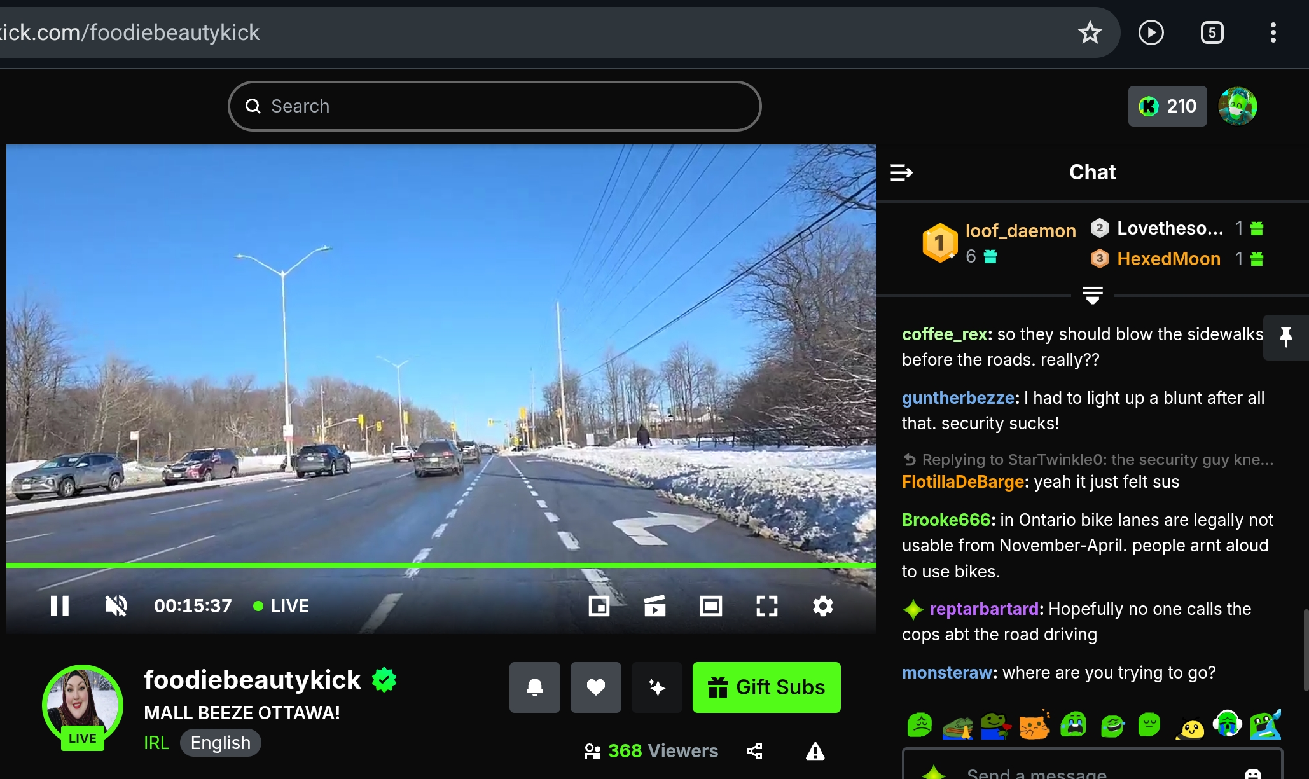Expand the gift leaderboard
Image resolution: width=1309 pixels, height=779 pixels.
point(1092,296)
